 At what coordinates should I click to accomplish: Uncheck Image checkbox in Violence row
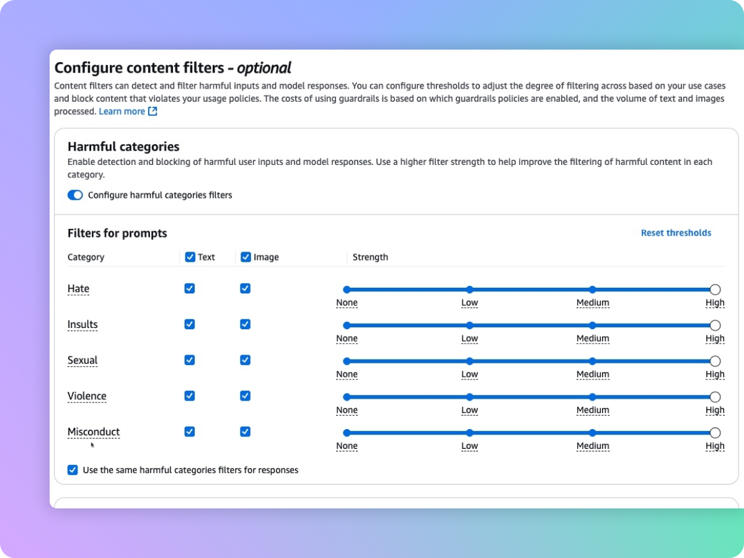[x=246, y=396]
